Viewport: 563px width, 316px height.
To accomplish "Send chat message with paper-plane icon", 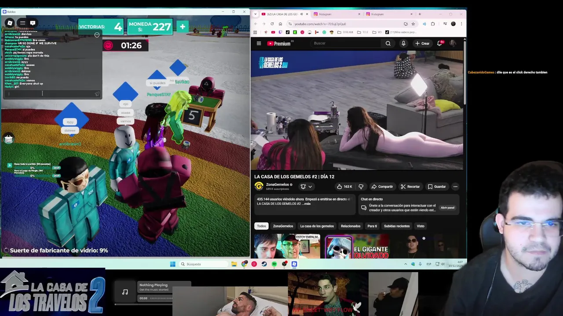I will (x=97, y=93).
